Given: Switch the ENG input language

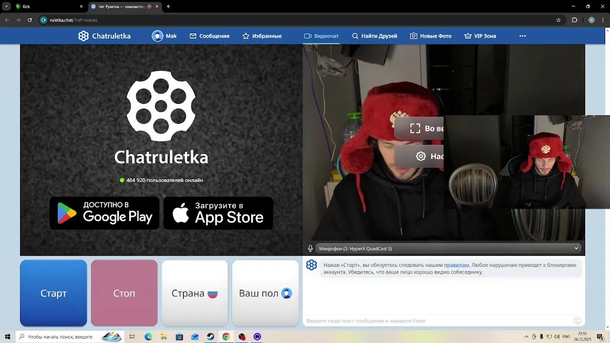Looking at the screenshot, I should (566, 337).
